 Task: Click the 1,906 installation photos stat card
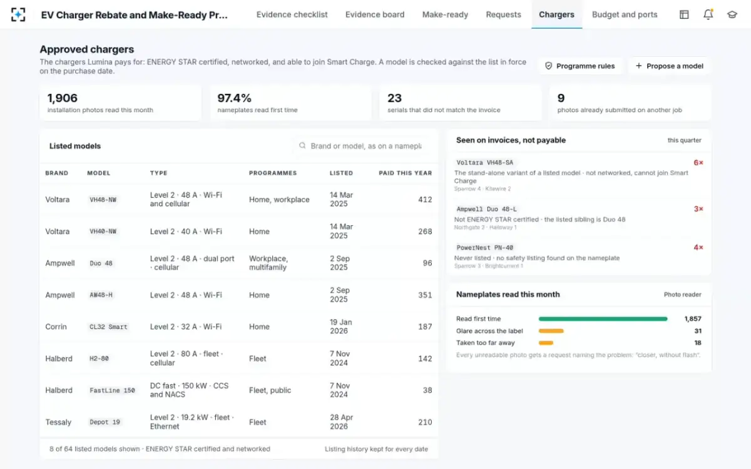[x=121, y=103]
